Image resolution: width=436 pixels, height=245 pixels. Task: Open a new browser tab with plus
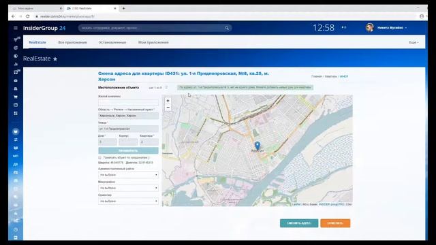click(124, 8)
